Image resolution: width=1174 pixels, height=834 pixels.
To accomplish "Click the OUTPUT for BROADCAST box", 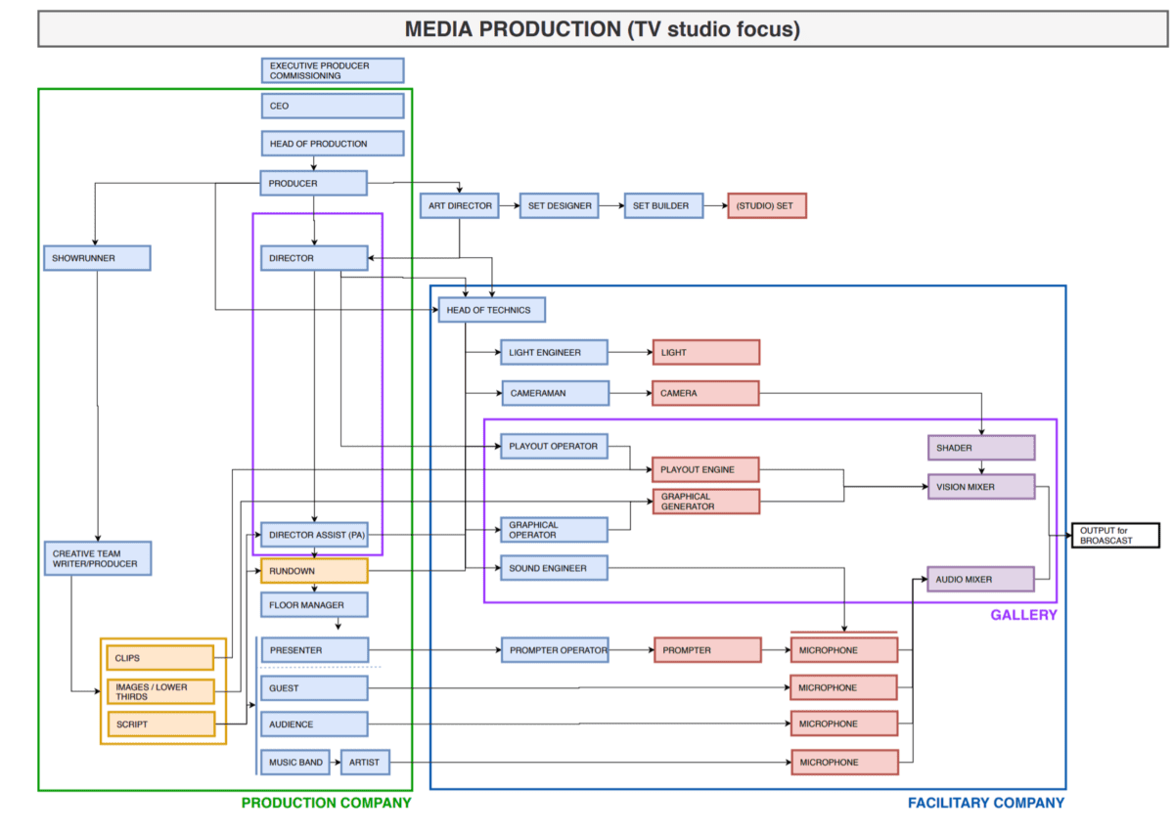I will (1115, 535).
